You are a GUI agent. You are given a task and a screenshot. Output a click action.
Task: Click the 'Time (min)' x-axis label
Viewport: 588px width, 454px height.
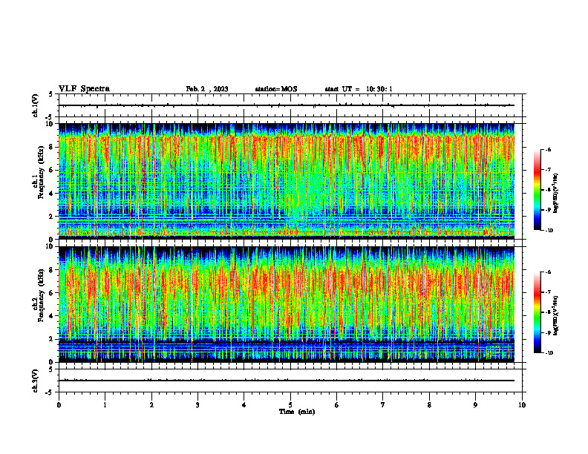tap(297, 412)
